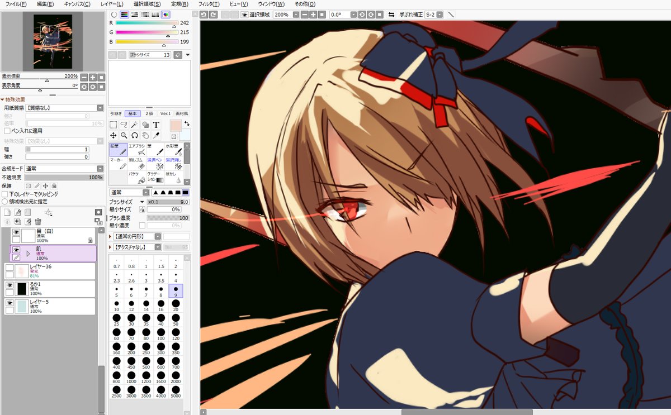Select the Hand pan tool
This screenshot has height=415, width=671.
point(145,135)
